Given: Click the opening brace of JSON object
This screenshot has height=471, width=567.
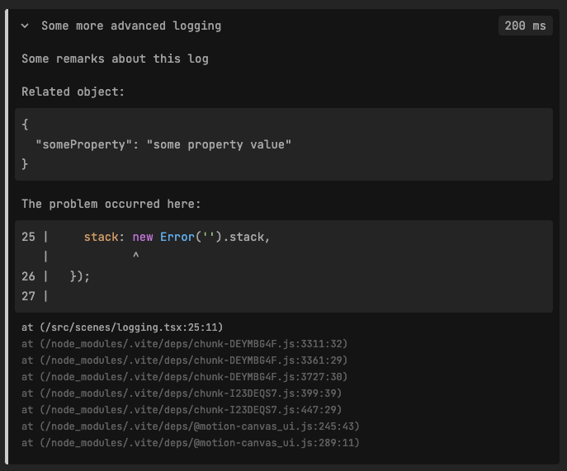Looking at the screenshot, I should tap(26, 125).
